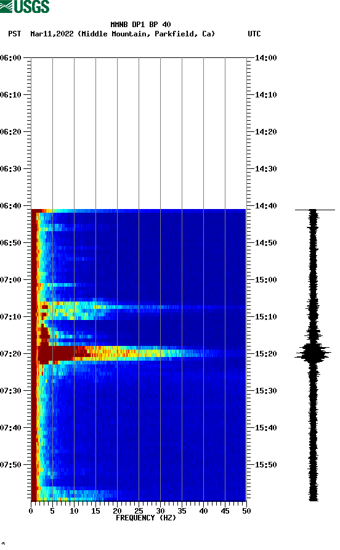The image size is (340, 550).
Task: Click the 10 Hz frequency axis label
Action: click(x=74, y=511)
